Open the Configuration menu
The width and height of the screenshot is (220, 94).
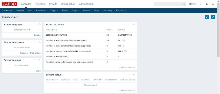tap(68, 4)
